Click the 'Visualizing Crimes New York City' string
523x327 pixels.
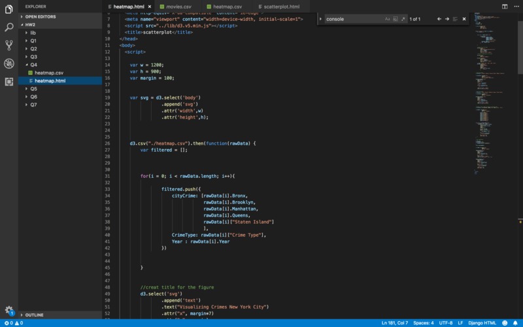click(x=222, y=307)
